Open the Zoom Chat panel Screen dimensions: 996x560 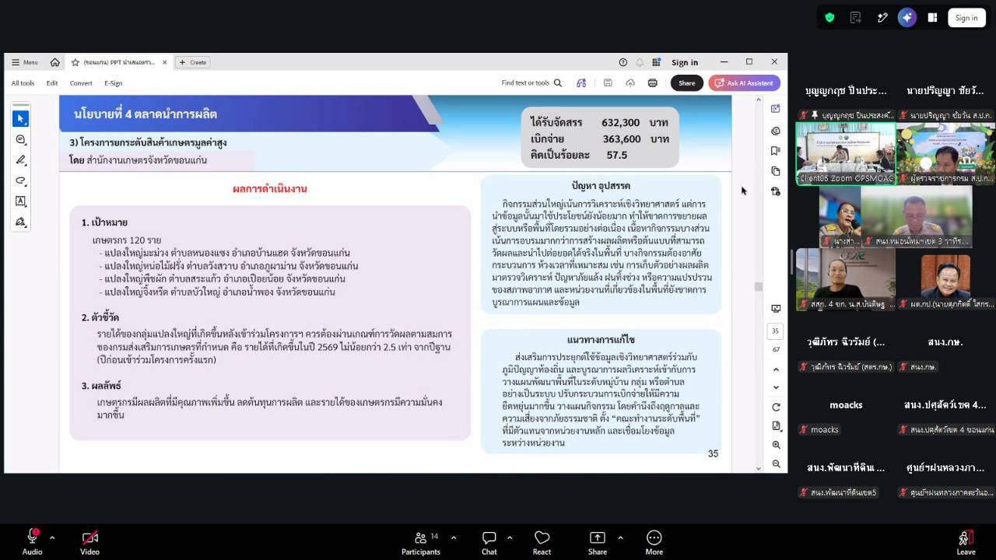(x=489, y=541)
